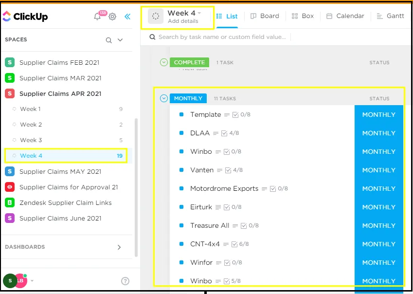
Task: Click Add details under Week 4
Action: tap(183, 21)
